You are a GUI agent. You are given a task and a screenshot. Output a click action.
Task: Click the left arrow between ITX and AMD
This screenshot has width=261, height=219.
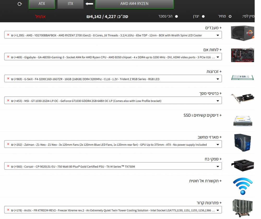(89, 4)
